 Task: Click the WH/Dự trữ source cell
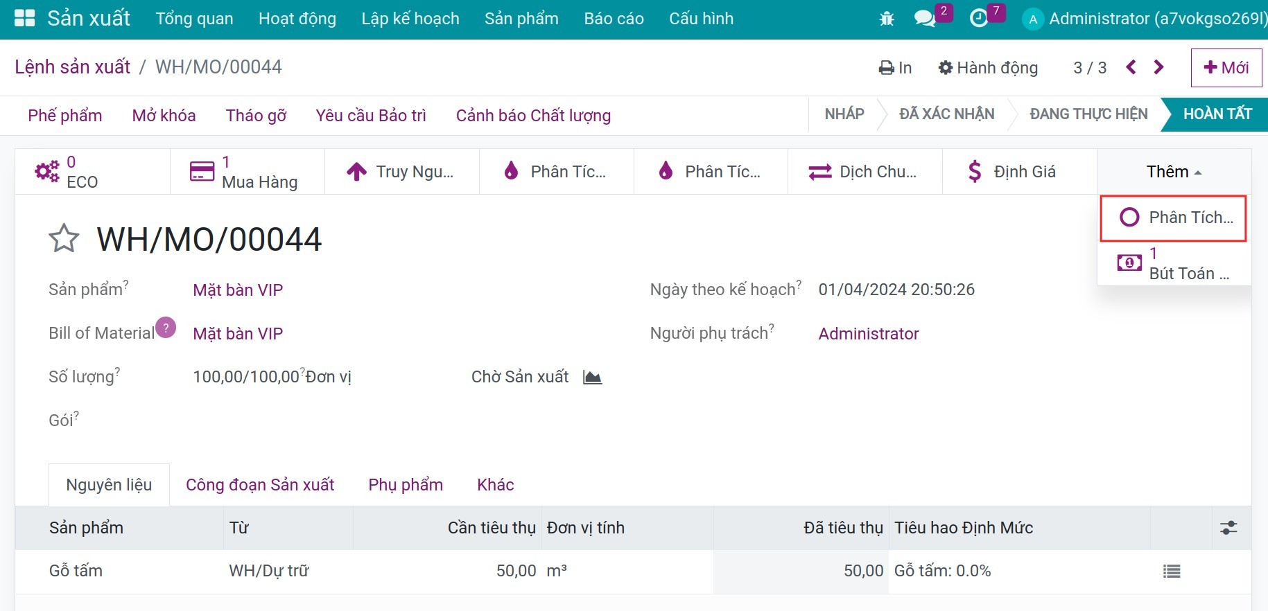pos(288,572)
